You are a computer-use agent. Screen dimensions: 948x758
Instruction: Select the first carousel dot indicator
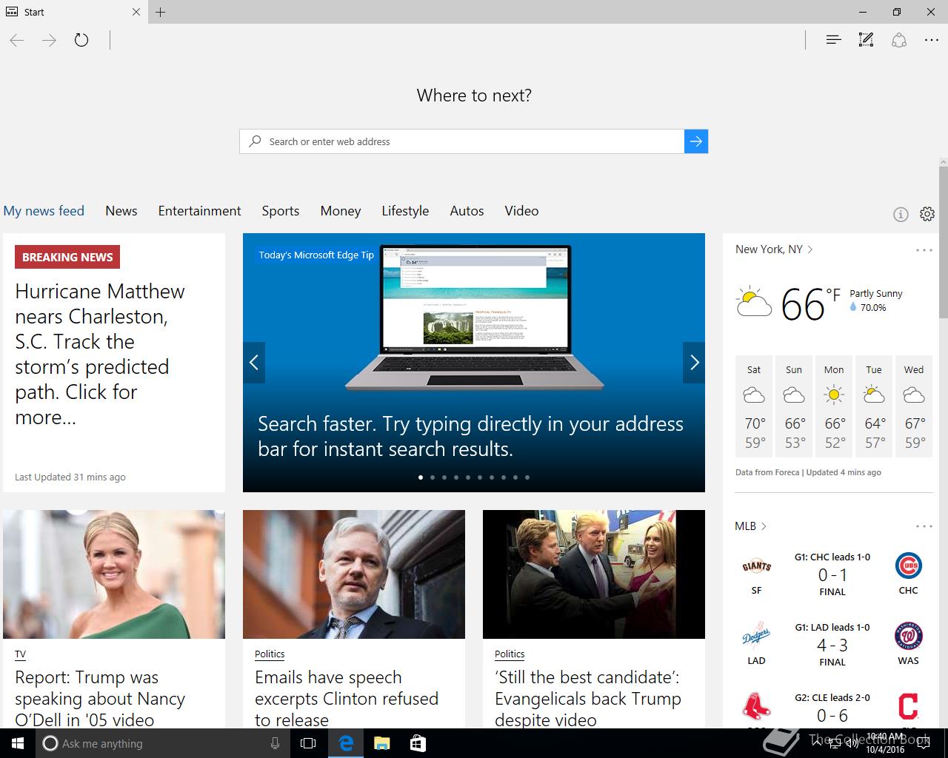pos(421,477)
